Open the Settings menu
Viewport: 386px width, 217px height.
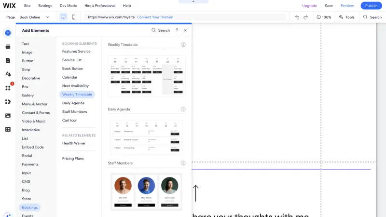click(45, 6)
